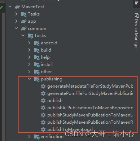This screenshot has height=141, width=140.
Task: Expand the build task group
Action: point(29,50)
